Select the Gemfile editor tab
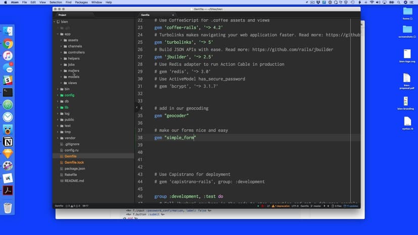The width and height of the screenshot is (418, 235). tap(145, 15)
